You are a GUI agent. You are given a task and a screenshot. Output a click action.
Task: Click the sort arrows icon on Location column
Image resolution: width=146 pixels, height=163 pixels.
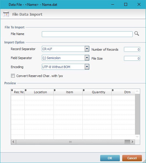[x=26, y=90]
